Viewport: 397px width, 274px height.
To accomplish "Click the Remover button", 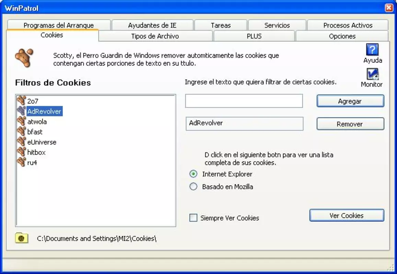I will [350, 124].
